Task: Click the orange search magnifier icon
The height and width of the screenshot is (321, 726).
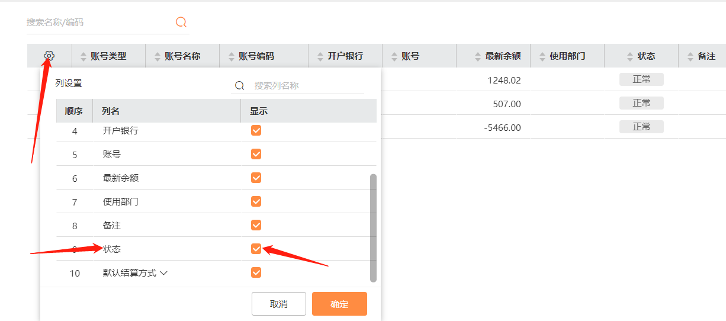Action: click(x=181, y=23)
